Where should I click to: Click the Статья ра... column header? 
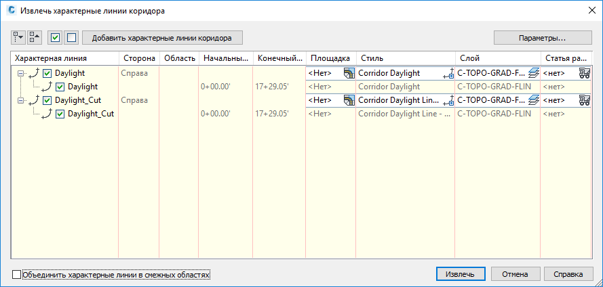point(566,58)
